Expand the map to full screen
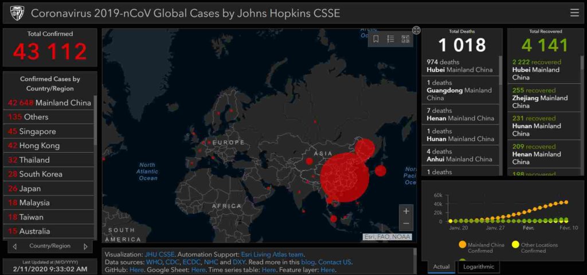Viewport: 587px width, 275px height. [x=416, y=30]
